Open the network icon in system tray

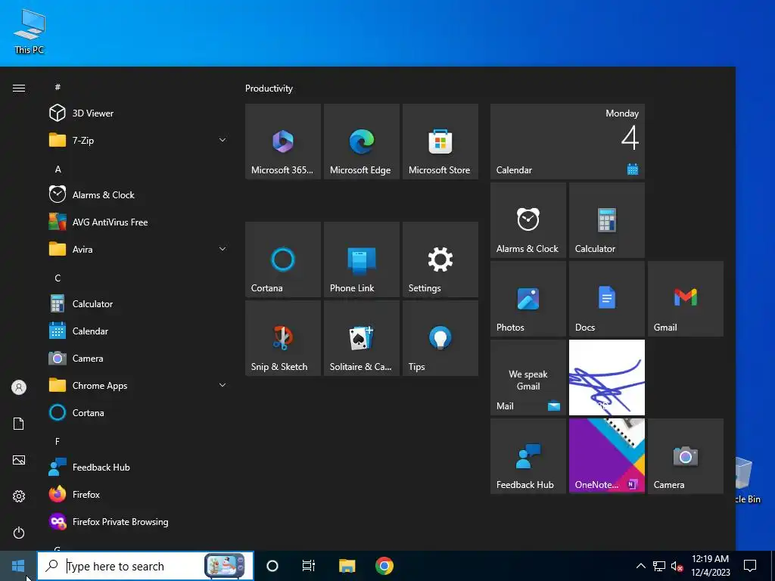659,566
